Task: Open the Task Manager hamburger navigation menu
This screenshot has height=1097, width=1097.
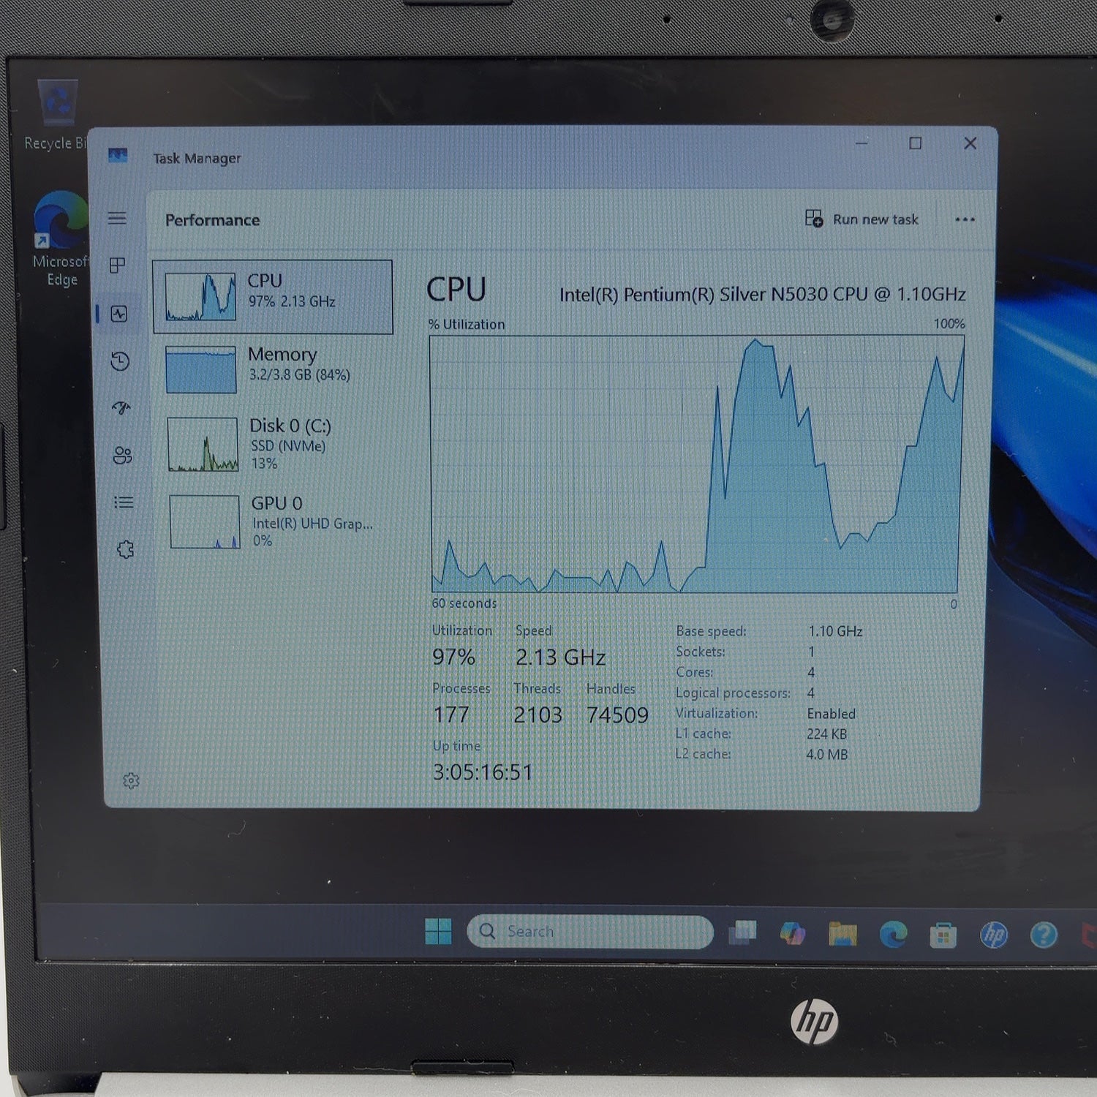Action: point(117,218)
